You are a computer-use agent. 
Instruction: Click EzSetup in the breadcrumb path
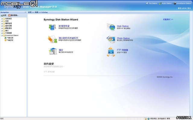click(45, 12)
